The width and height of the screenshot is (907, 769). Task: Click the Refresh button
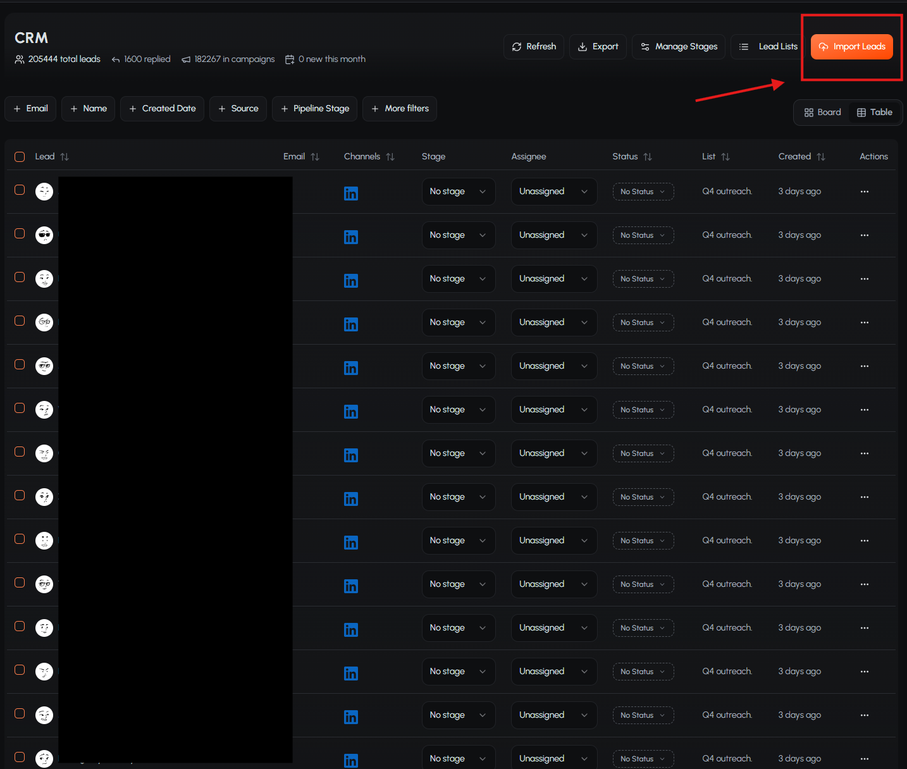click(x=534, y=47)
